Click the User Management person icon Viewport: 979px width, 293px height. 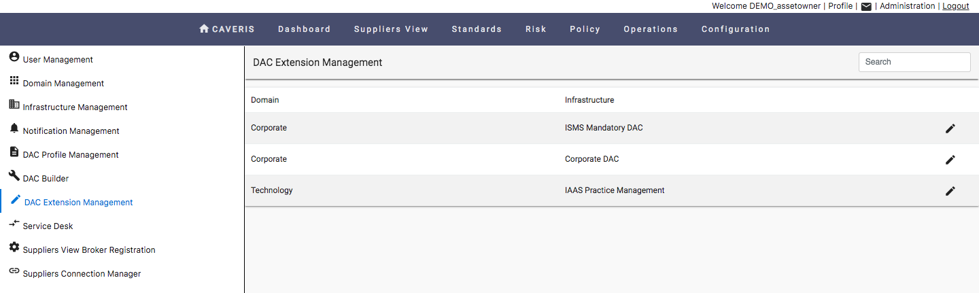click(x=14, y=57)
